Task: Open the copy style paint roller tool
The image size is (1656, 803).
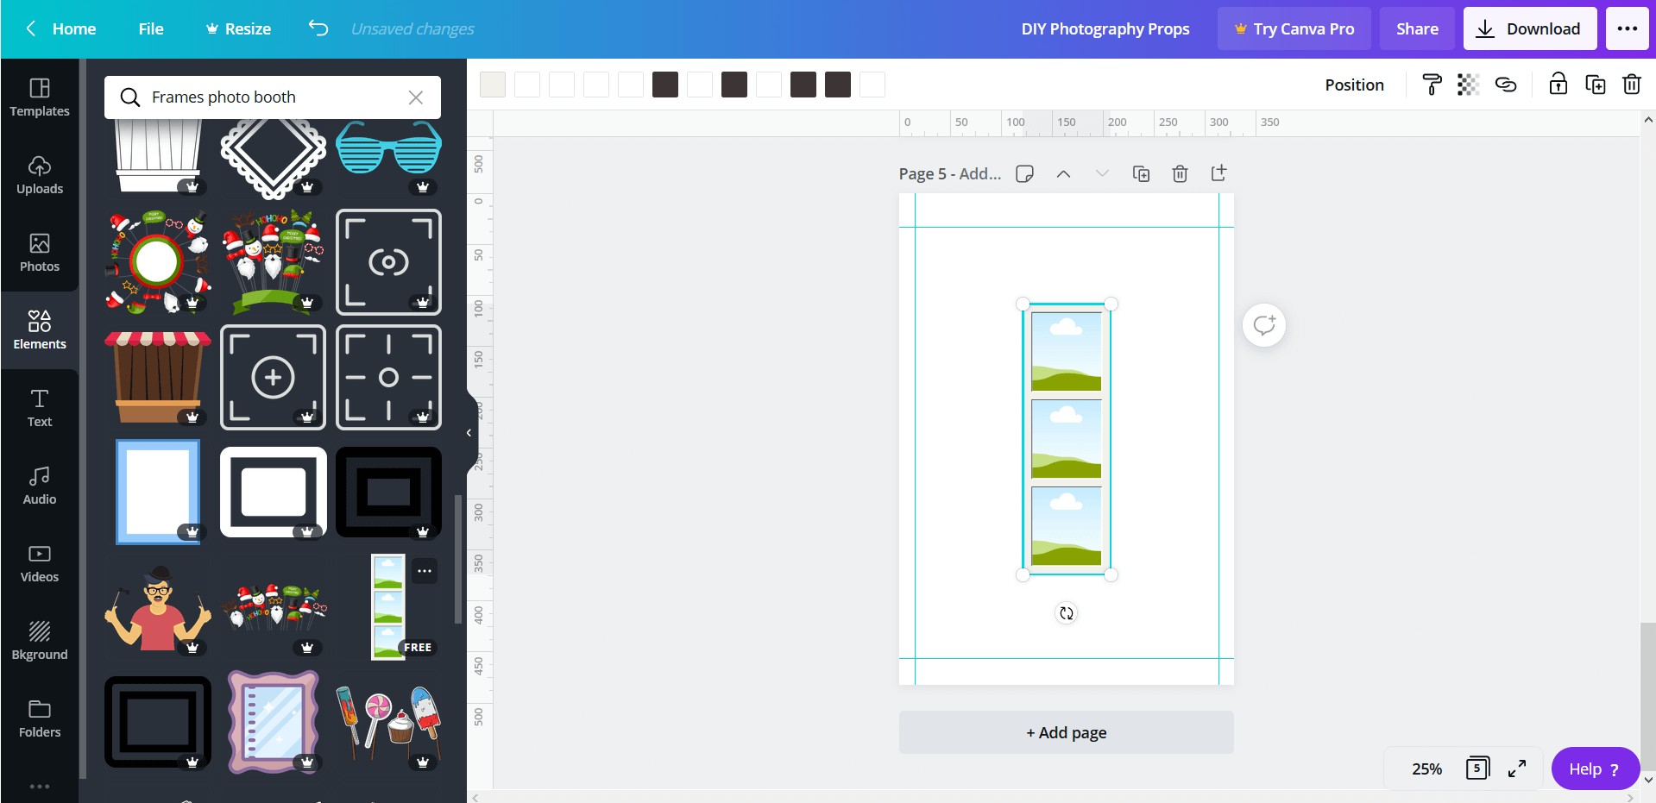Action: click(x=1431, y=84)
